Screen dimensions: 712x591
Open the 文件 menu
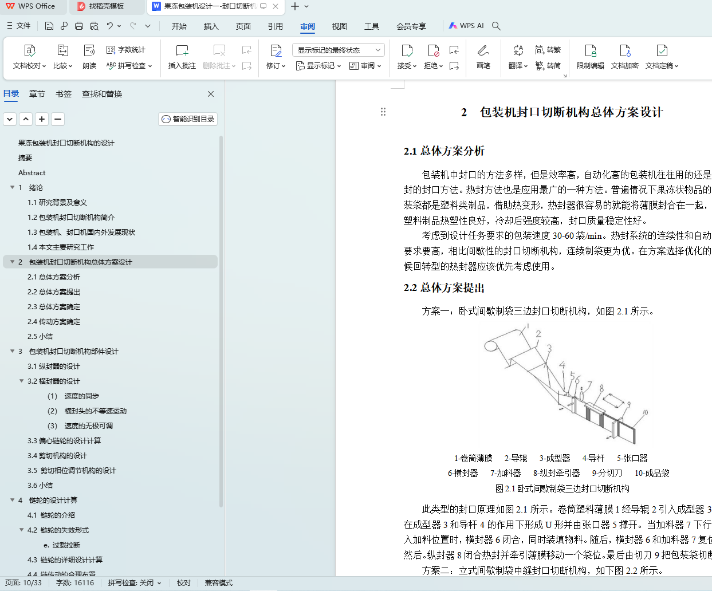(x=19, y=26)
